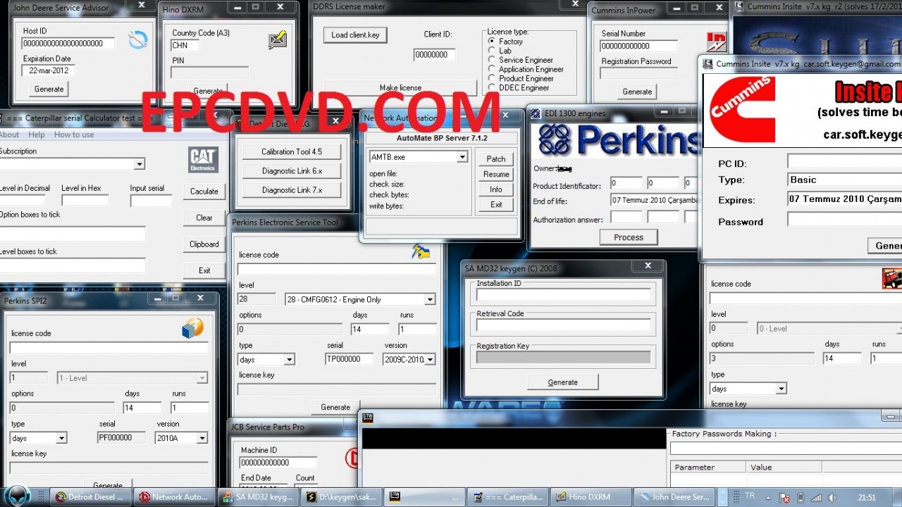Switch to Network Auto taskbar item
The width and height of the screenshot is (902, 507).
coord(173,496)
